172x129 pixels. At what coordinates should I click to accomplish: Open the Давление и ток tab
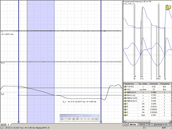(x=161, y=125)
